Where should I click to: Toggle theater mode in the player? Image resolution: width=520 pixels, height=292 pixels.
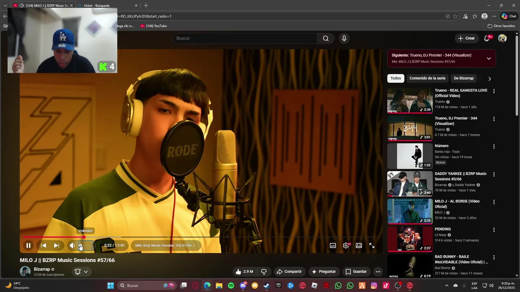click(x=359, y=245)
